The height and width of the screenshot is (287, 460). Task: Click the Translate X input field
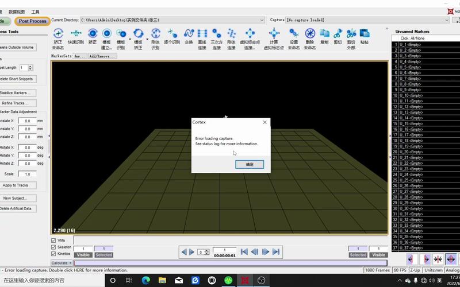tap(27, 121)
